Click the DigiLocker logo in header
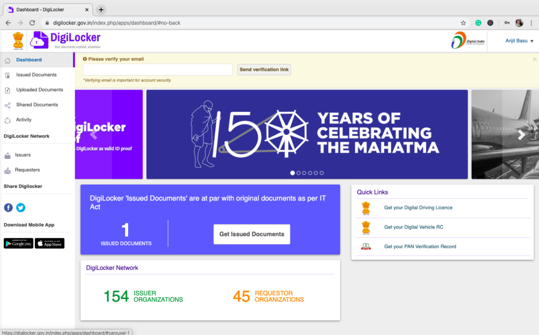The image size is (539, 335). click(65, 40)
